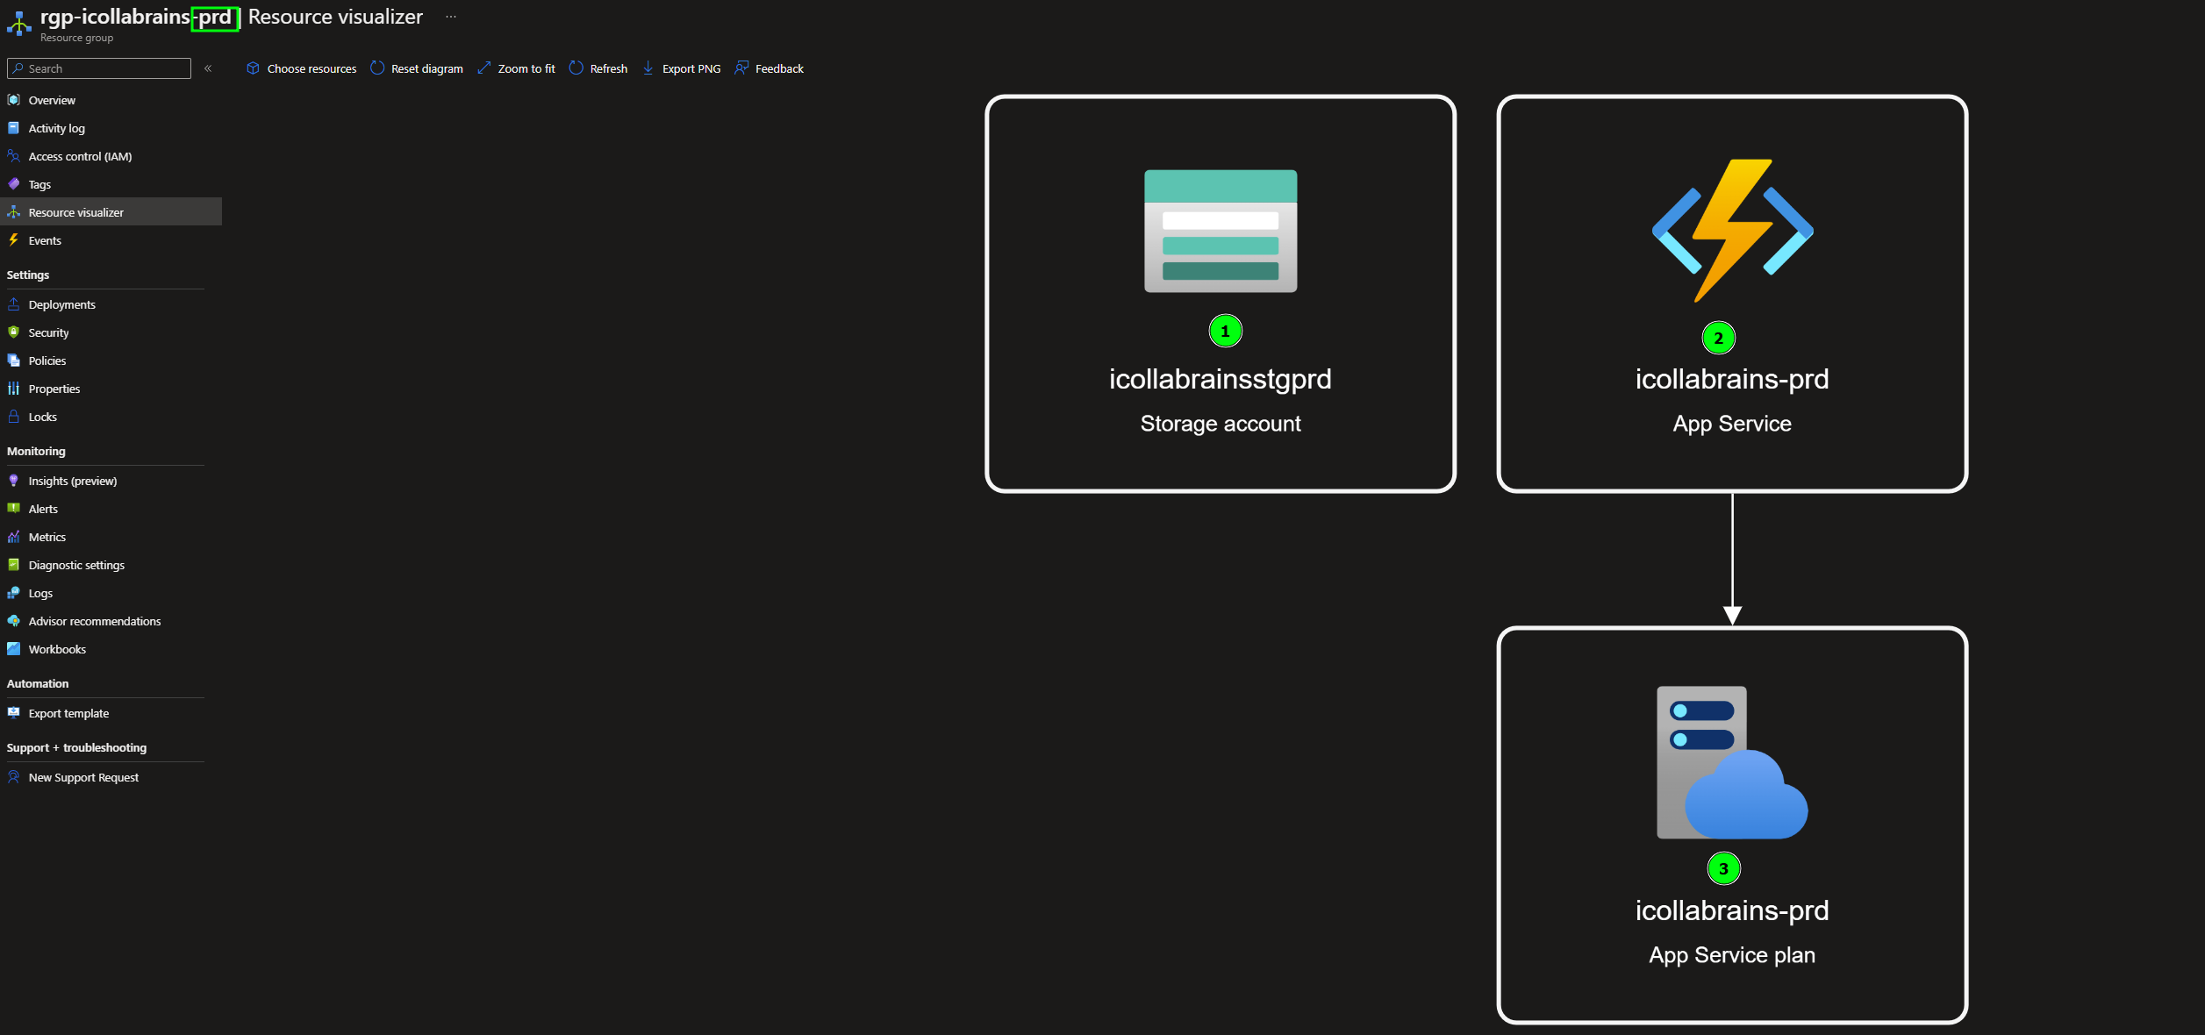This screenshot has height=1035, width=2205.
Task: Click the Feedback icon in the toolbar
Action: click(741, 68)
